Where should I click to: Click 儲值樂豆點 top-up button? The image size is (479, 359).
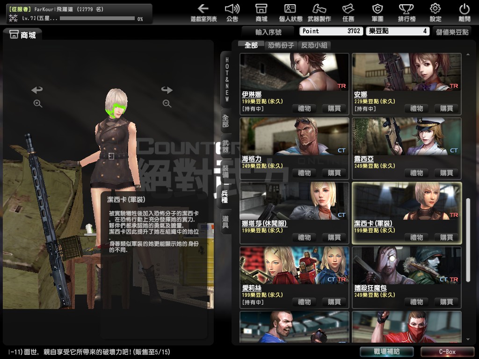[x=452, y=32]
